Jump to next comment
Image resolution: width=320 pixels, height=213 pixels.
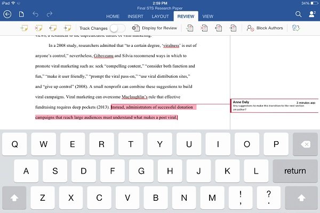67,28
